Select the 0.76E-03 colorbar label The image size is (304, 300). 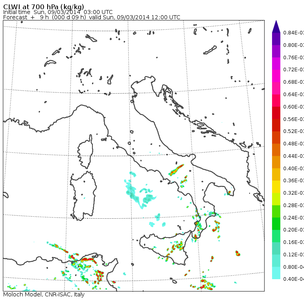(294, 57)
